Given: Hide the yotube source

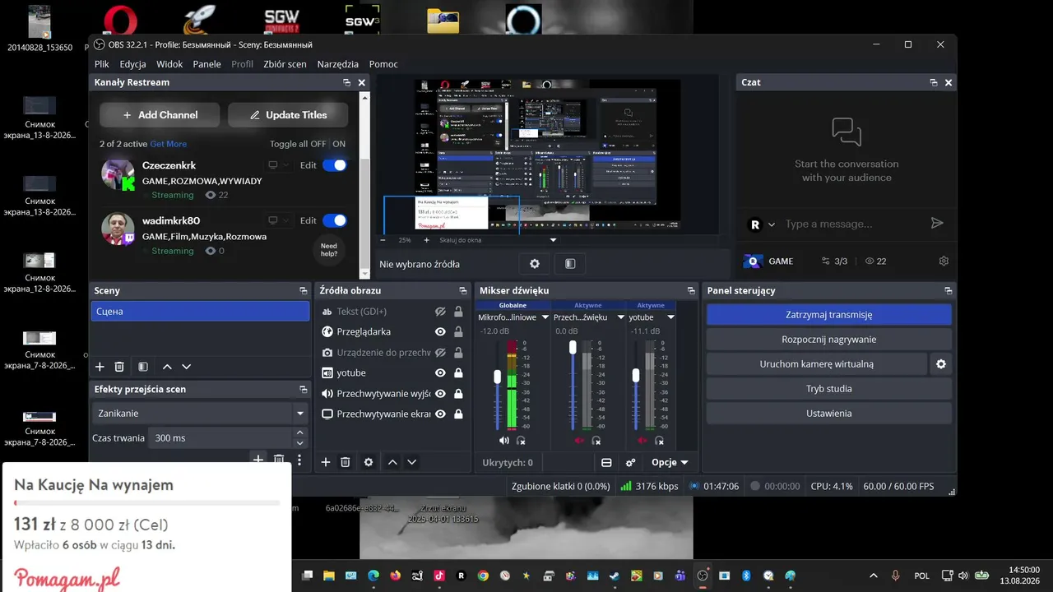Looking at the screenshot, I should click(440, 373).
